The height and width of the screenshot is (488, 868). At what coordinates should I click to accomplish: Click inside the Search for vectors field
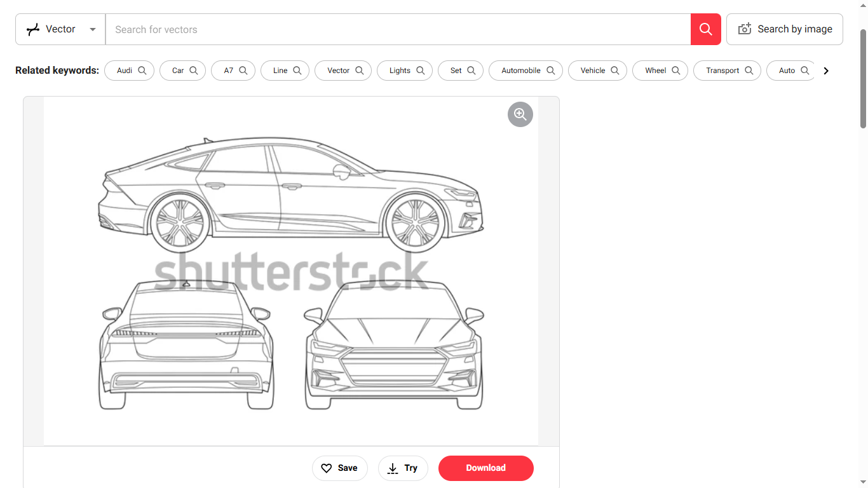[x=397, y=29]
